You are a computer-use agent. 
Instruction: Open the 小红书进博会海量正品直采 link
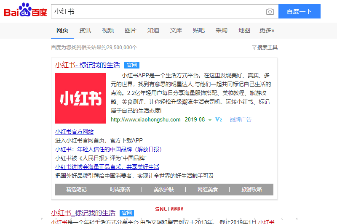point(107,167)
